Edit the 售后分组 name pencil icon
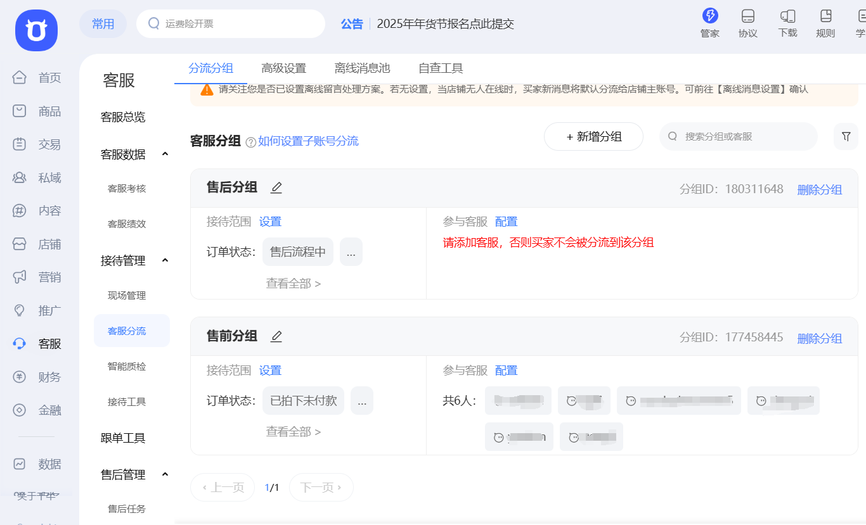The width and height of the screenshot is (866, 525). coord(276,187)
